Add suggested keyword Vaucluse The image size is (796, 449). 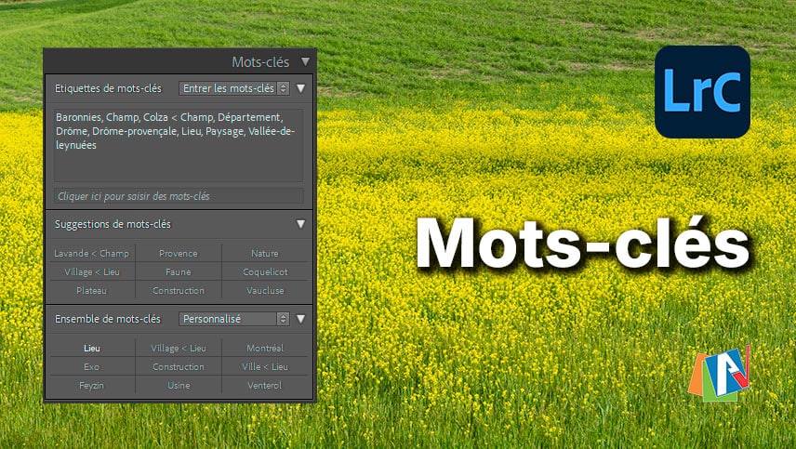tap(265, 291)
